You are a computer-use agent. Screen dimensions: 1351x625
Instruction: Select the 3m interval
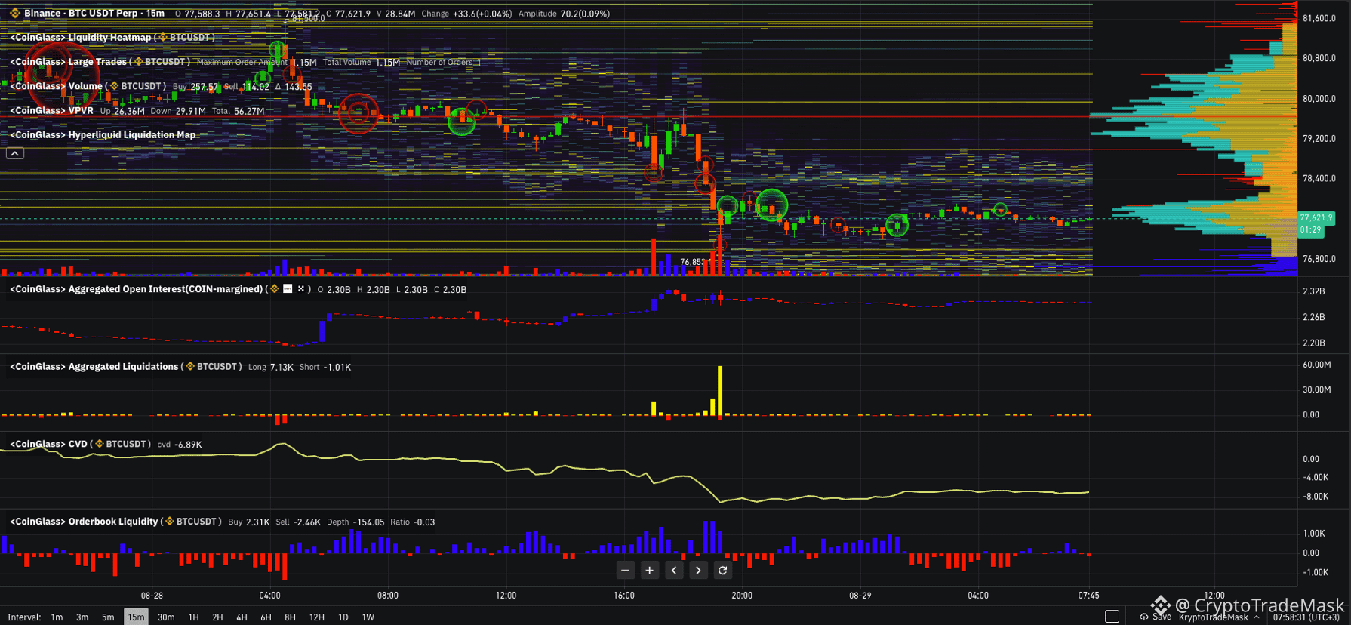[x=82, y=617]
